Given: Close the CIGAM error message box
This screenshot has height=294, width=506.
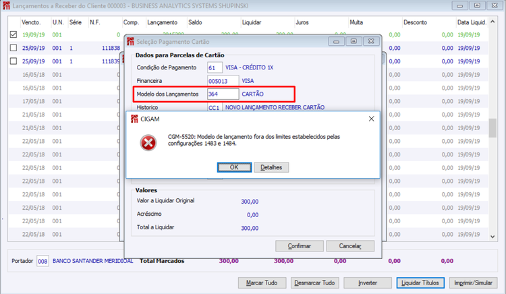Looking at the screenshot, I should pyautogui.click(x=372, y=119).
